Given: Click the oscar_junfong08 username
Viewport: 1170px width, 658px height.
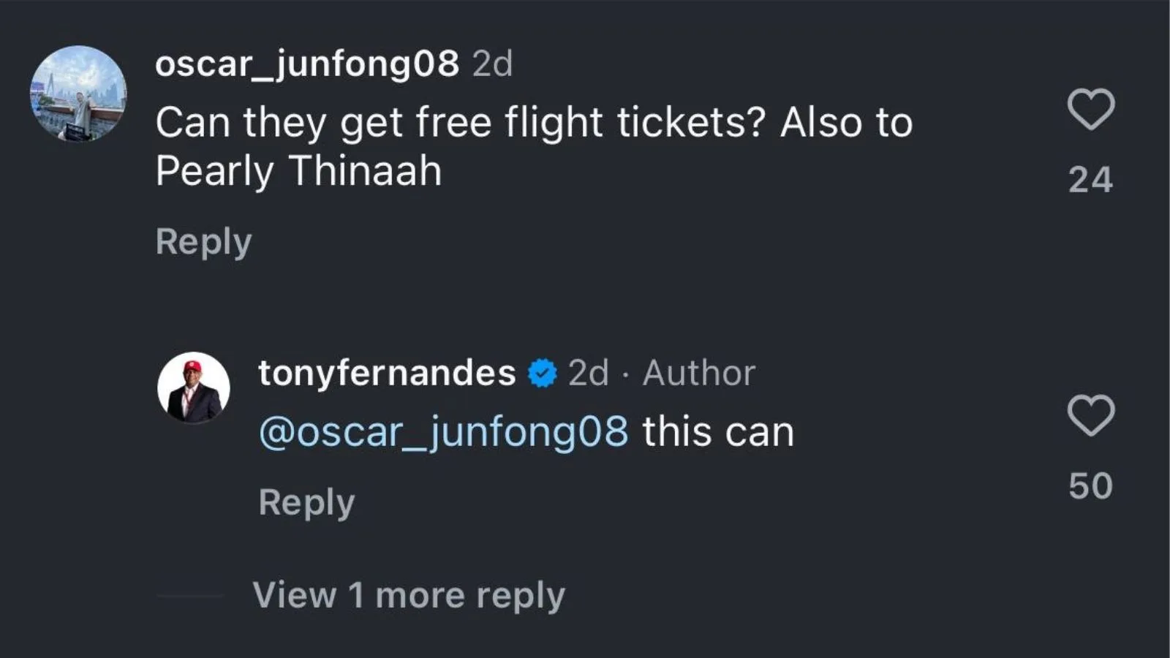Looking at the screenshot, I should coord(307,64).
